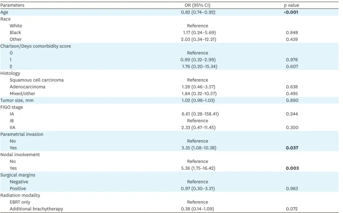Click the Black row label
This screenshot has width=343, height=213.
15,33
